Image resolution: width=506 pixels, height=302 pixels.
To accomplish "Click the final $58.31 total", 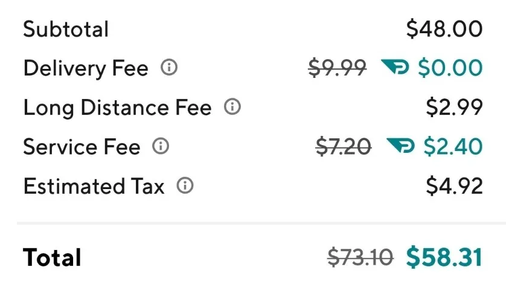I will coord(444,257).
